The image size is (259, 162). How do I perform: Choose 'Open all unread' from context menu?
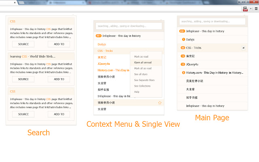pyautogui.click(x=142, y=63)
